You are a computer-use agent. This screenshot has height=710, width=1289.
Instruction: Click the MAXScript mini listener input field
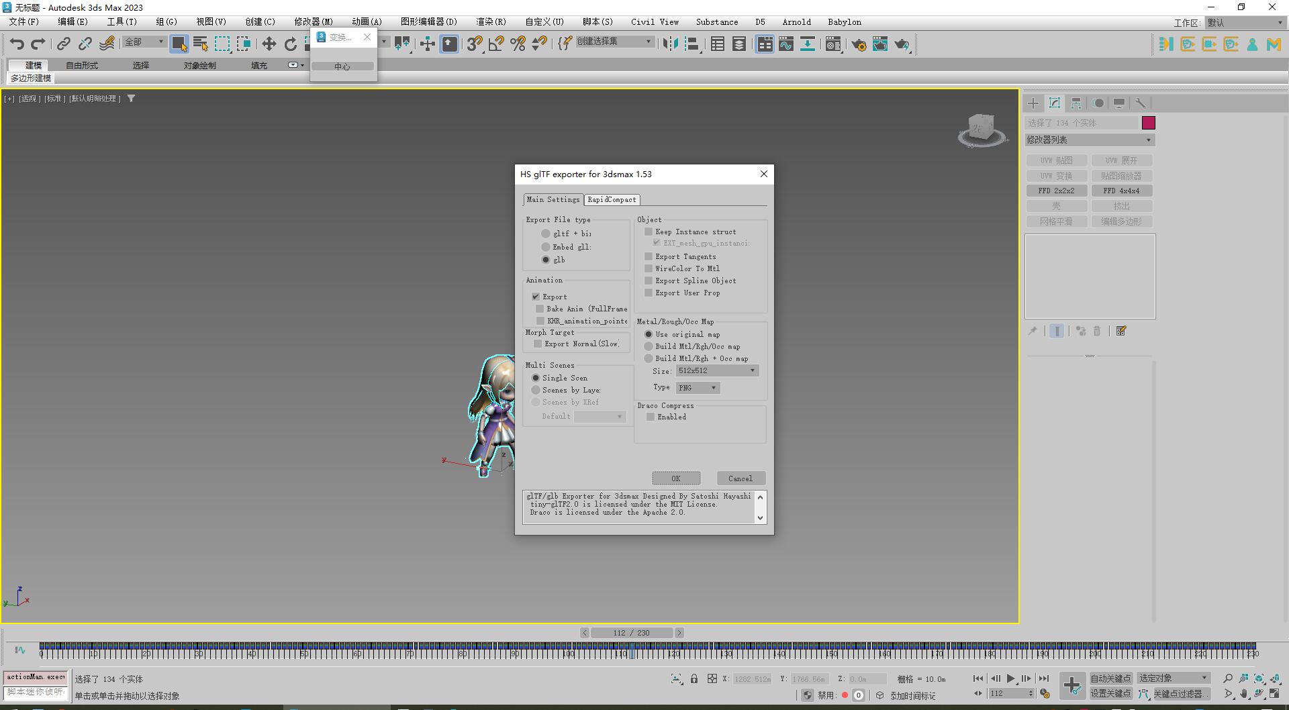[x=36, y=692]
